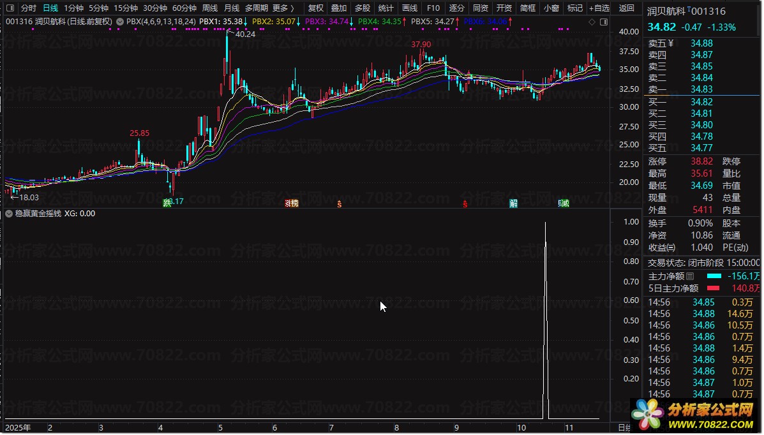Switch to 60分钟 period
This screenshot has height=435, width=764.
click(x=184, y=8)
